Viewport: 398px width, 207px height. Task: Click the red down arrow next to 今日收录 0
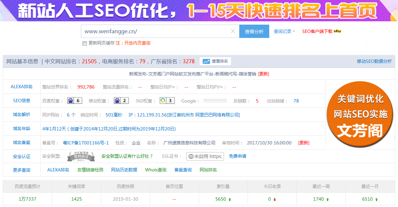click(275, 200)
